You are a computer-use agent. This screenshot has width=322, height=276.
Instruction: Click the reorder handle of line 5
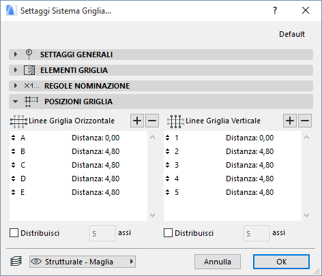pos(168,192)
